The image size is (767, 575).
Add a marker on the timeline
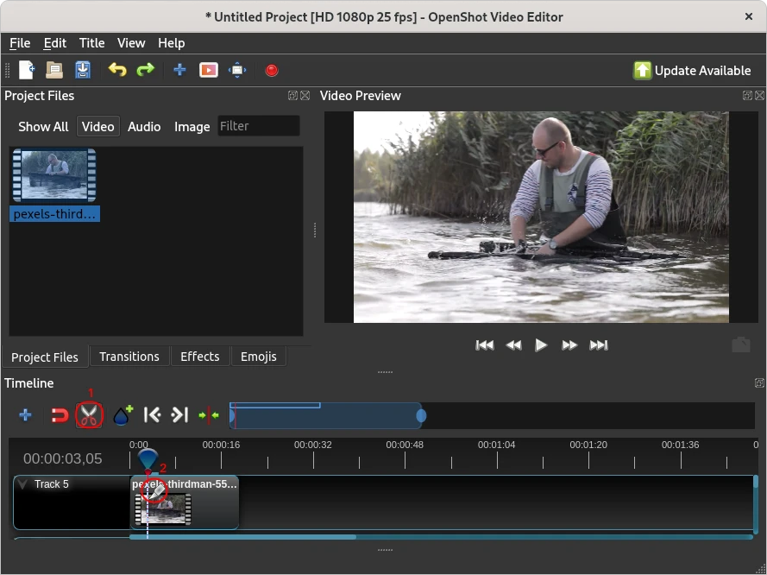(x=123, y=415)
